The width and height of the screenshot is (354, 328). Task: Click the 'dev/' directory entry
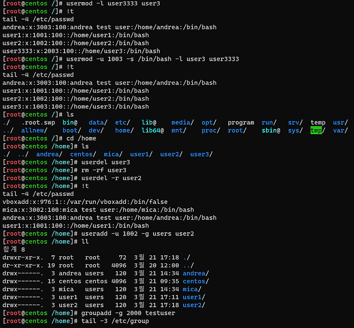(x=96, y=130)
